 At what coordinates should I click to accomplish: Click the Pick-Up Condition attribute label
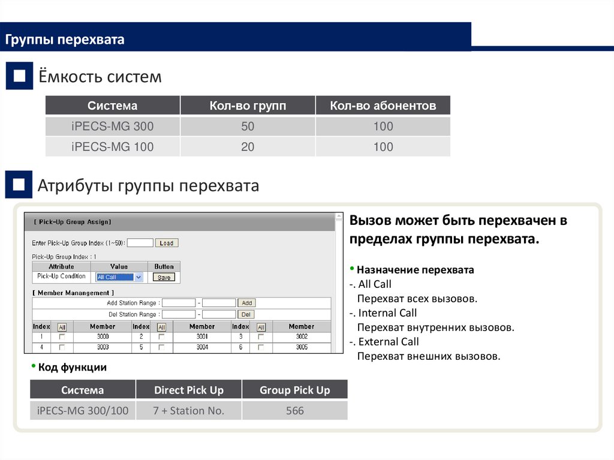(x=62, y=276)
